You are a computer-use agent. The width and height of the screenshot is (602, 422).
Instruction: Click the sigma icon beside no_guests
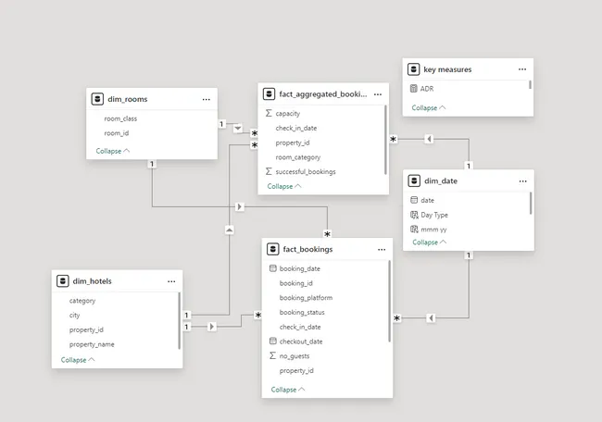272,355
